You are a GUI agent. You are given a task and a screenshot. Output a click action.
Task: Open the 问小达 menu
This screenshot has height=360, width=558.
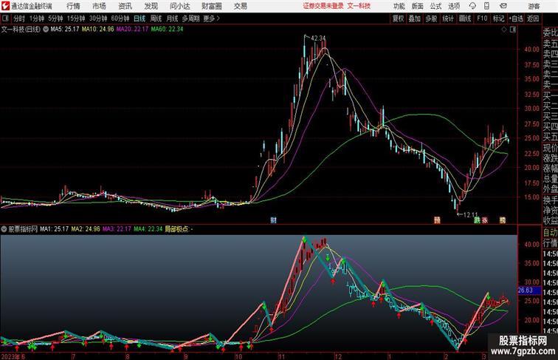pos(180,6)
